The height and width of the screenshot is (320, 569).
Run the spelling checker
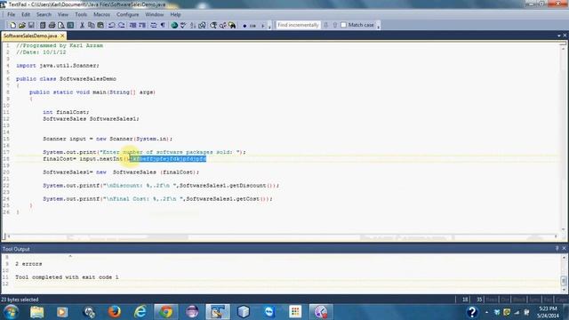(183, 25)
